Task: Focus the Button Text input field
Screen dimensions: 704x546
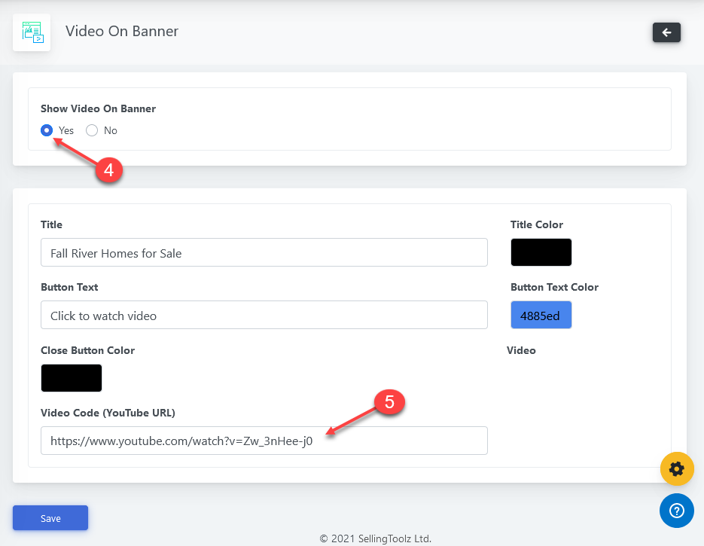Action: click(x=264, y=316)
